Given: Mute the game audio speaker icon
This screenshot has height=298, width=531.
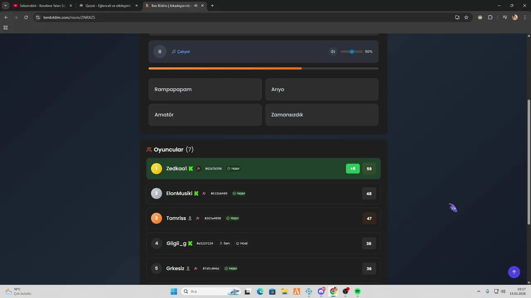Looking at the screenshot, I should pyautogui.click(x=333, y=52).
